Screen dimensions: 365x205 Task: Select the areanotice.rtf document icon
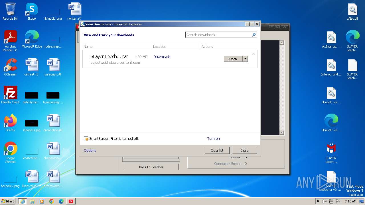[53, 123]
